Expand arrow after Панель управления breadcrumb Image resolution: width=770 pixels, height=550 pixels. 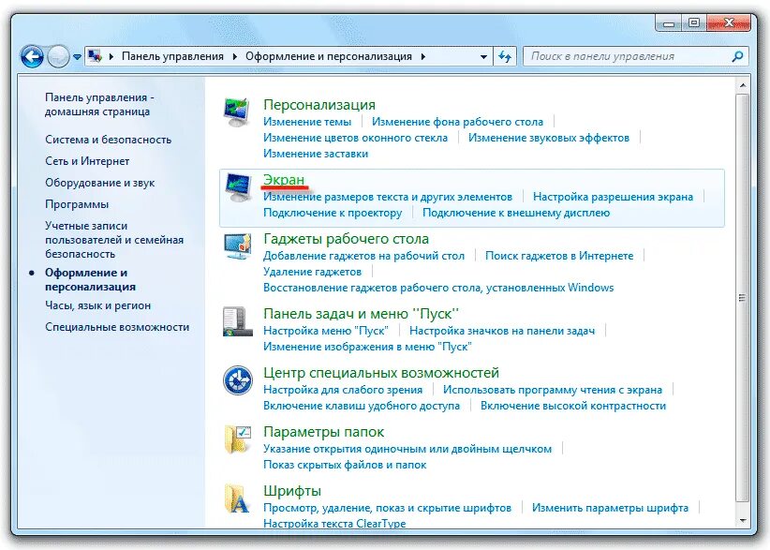pos(235,56)
